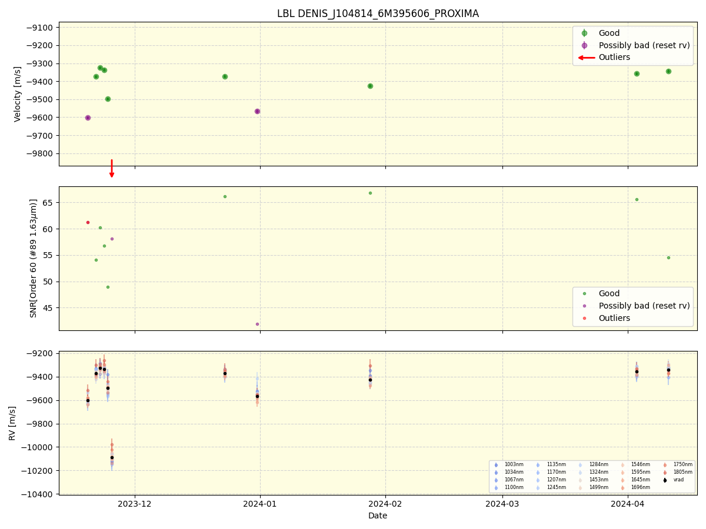Click the 'Date' x-axis label
Screen dimensions: 706x529
click(378, 516)
